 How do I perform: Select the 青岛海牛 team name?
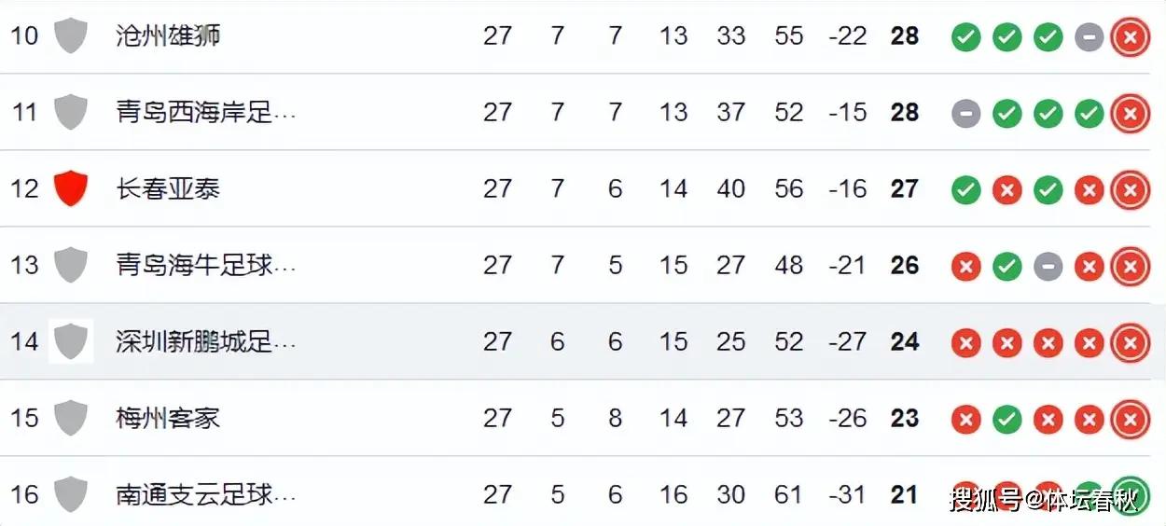[x=205, y=265]
